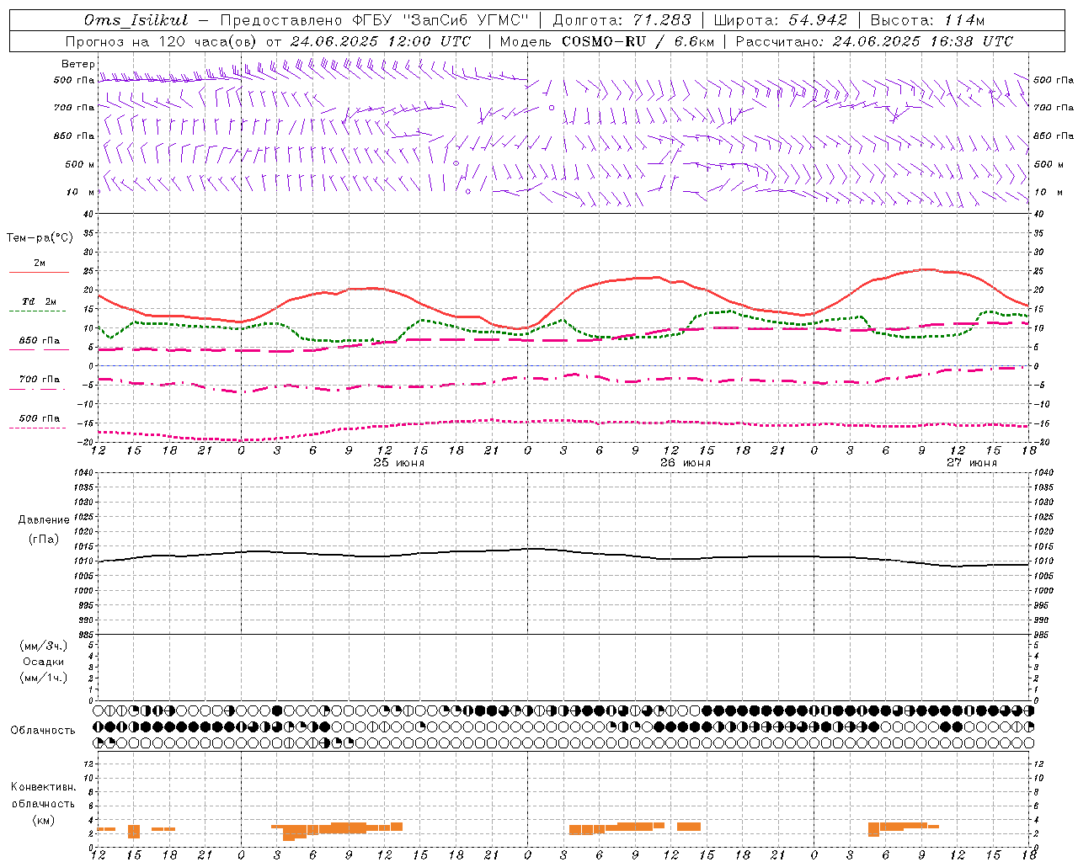Click "10 м" on the right wind axis

[x=1049, y=192]
